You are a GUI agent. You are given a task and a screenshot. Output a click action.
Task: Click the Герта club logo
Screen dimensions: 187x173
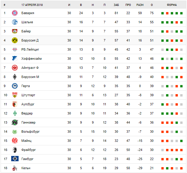point(15,86)
